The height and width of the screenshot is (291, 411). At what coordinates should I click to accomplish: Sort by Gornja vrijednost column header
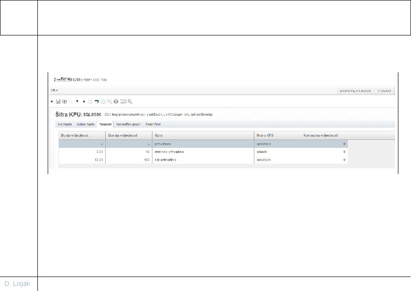(x=129, y=135)
